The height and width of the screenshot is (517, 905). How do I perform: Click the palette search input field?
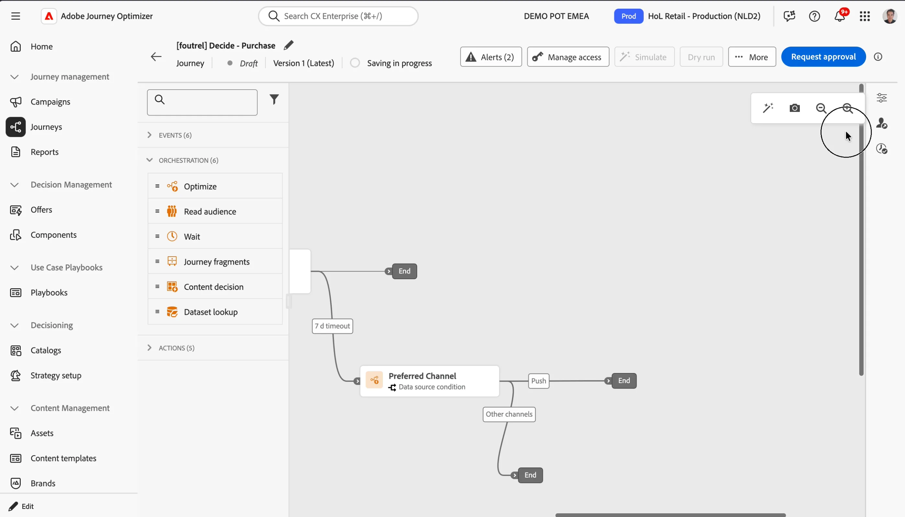[202, 102]
